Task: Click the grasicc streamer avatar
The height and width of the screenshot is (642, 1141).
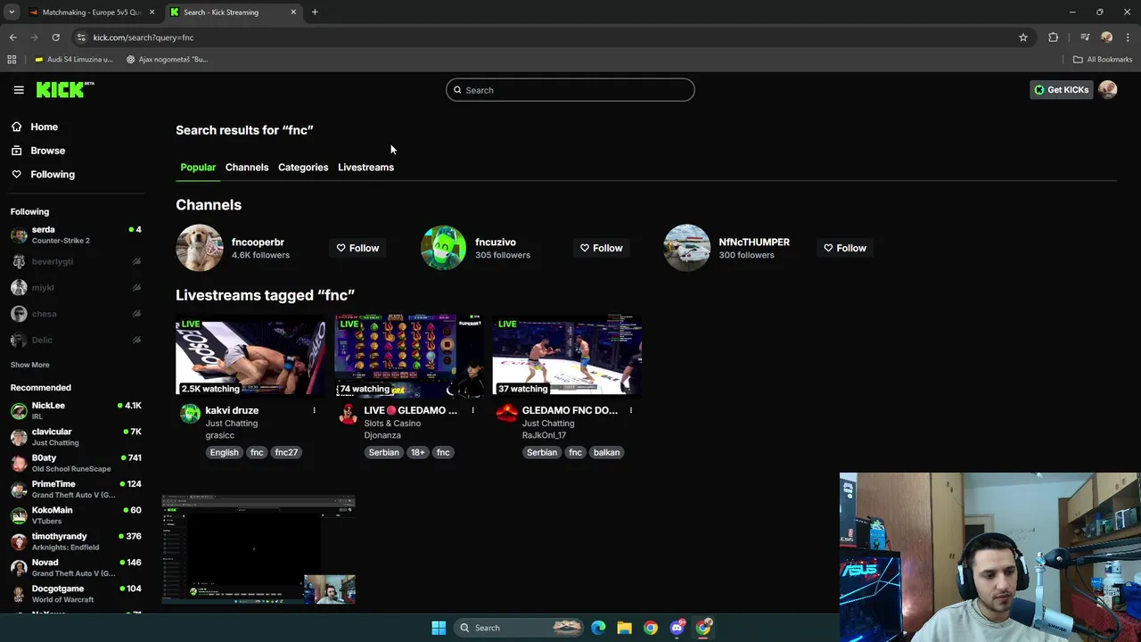Action: click(x=190, y=413)
